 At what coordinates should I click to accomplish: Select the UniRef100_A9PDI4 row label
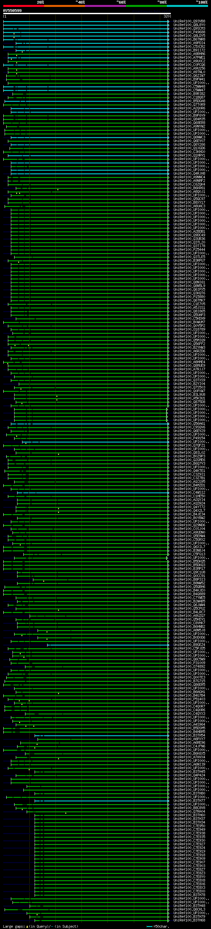tap(189, 43)
